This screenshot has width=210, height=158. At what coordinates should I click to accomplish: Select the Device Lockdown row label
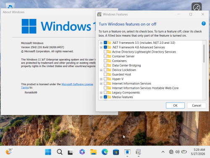coord(124,70)
